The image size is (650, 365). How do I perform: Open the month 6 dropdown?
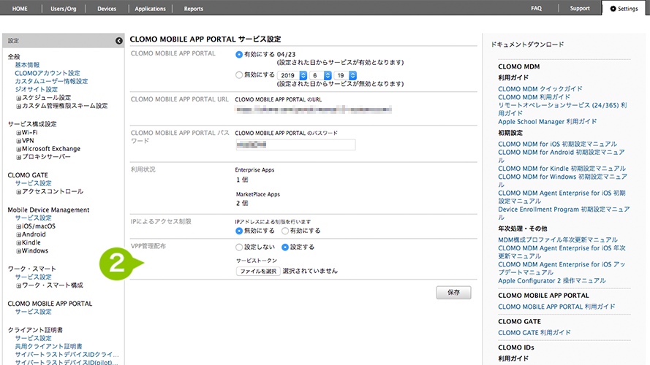pos(320,75)
